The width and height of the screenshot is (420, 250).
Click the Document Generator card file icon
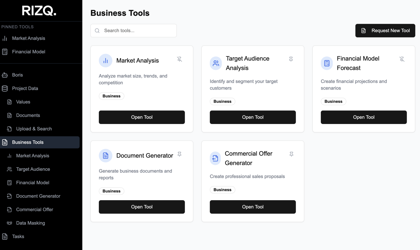tap(105, 156)
